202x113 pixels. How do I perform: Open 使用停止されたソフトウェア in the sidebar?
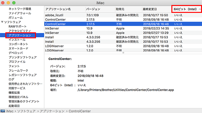(x=25, y=84)
